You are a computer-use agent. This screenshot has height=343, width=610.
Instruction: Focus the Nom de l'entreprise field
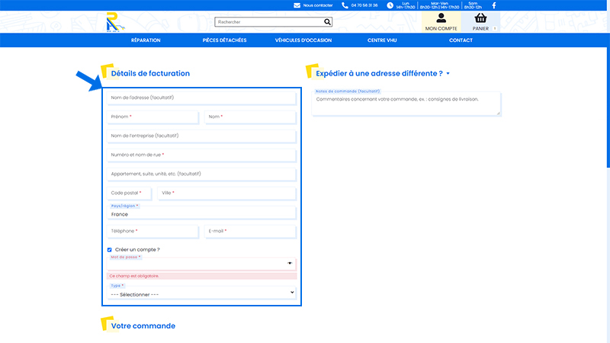201,136
